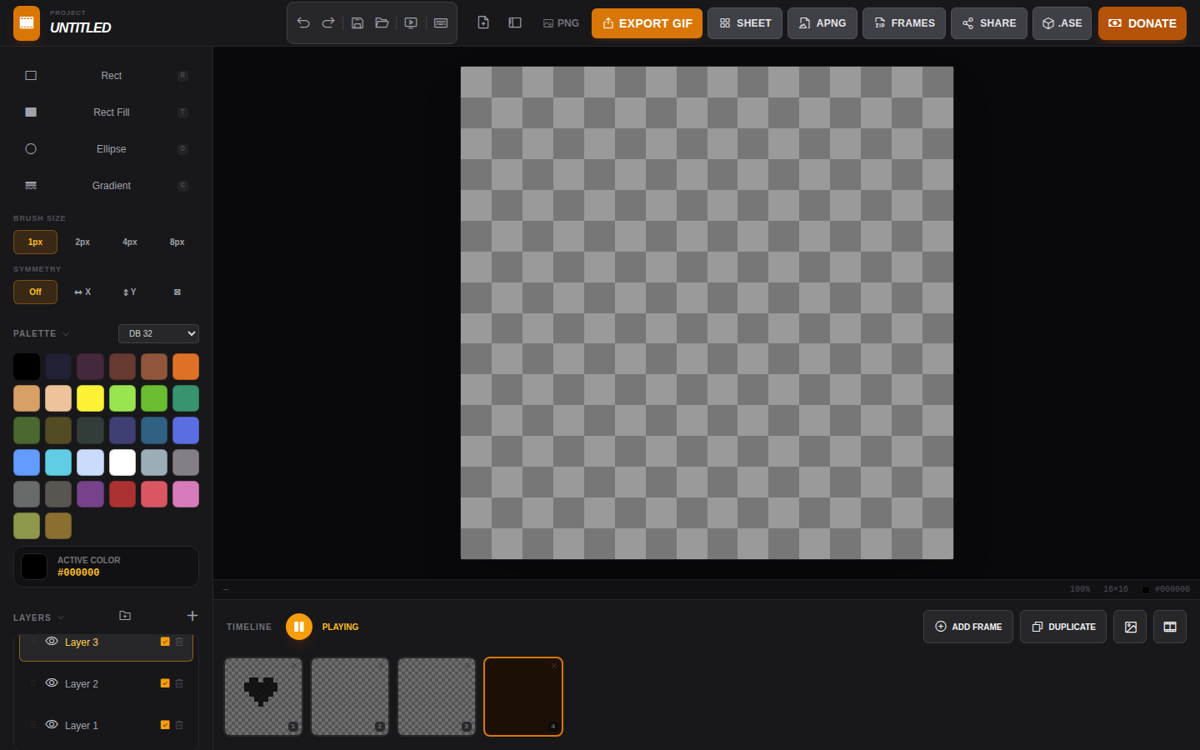Click the Share button
Viewport: 1200px width, 750px height.
[989, 23]
